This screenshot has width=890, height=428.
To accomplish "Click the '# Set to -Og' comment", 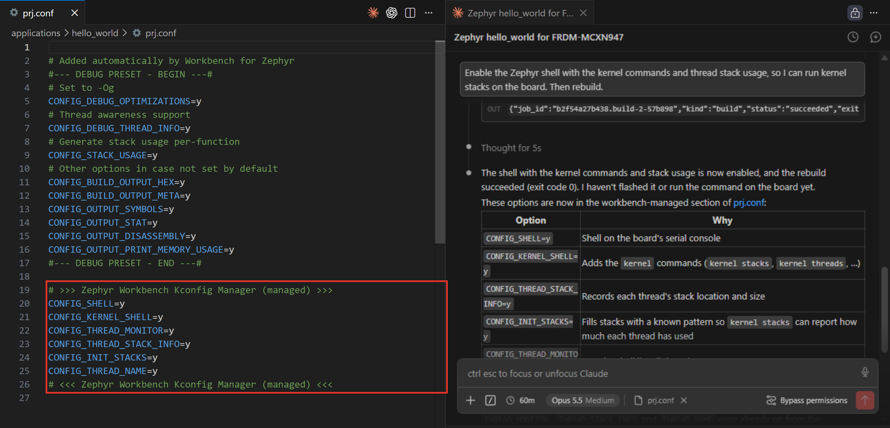I will click(x=81, y=88).
